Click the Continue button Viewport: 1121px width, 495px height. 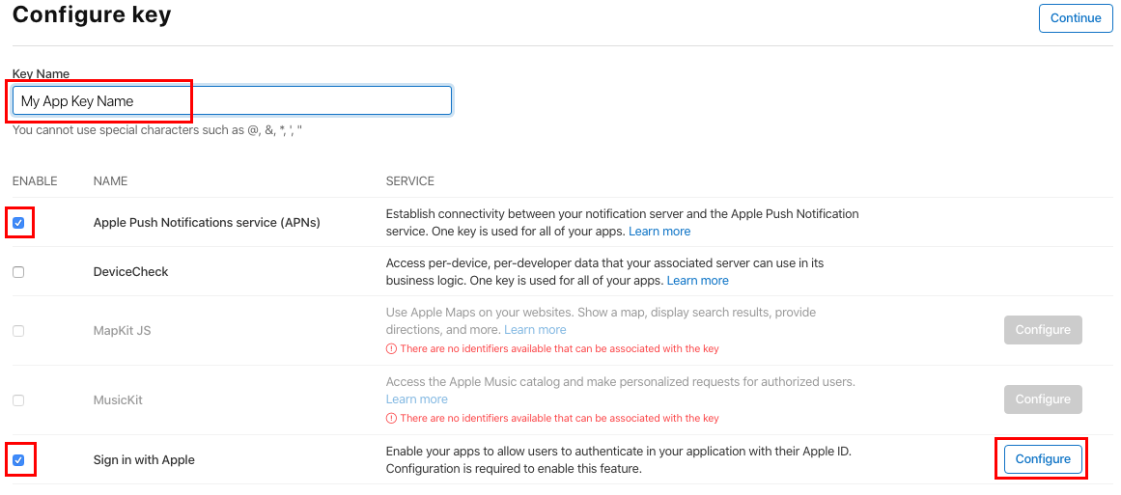point(1076,18)
